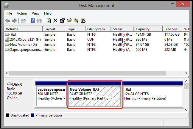The image size is (193, 129).
Task: Select the Disk 0 label panel
Action: click(x=19, y=94)
